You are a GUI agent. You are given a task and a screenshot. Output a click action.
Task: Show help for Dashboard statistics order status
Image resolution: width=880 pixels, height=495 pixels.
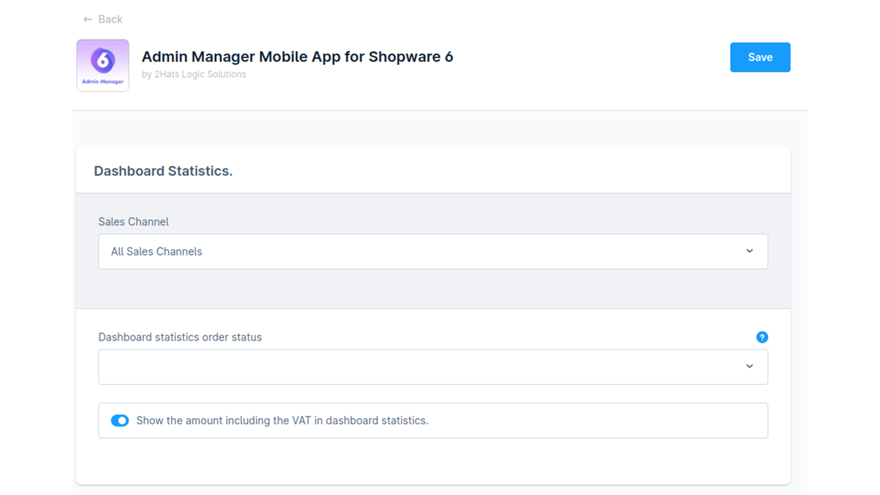click(x=762, y=337)
